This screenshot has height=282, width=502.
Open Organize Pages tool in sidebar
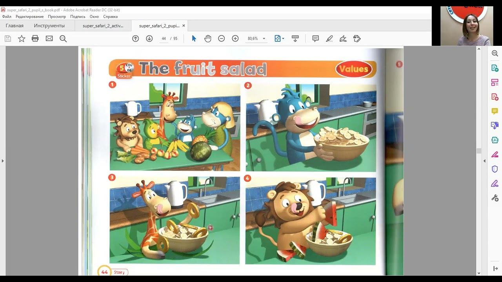495,83
